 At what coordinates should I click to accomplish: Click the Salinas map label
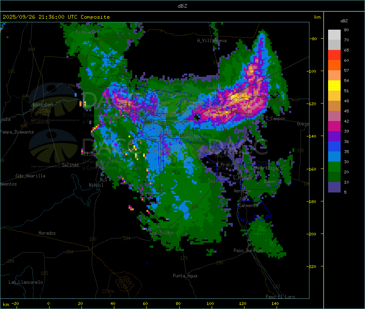[70, 165]
